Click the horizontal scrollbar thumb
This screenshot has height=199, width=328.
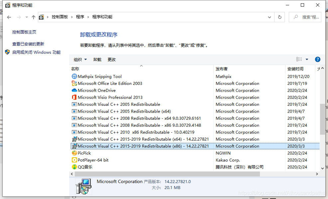[167, 174]
